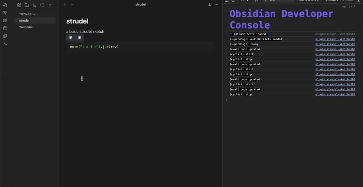
Task: Navigate forward with right arrow
Action: pyautogui.click(x=72, y=5)
